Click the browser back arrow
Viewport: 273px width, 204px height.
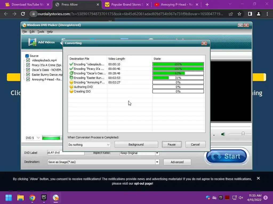6,14
